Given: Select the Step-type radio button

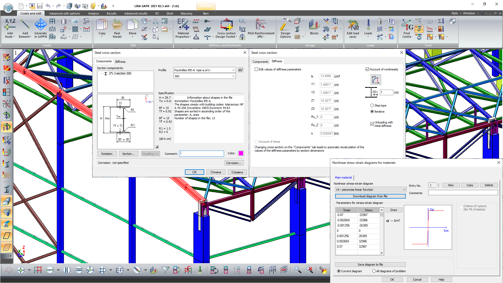Looking at the screenshot, I should pos(372,105).
